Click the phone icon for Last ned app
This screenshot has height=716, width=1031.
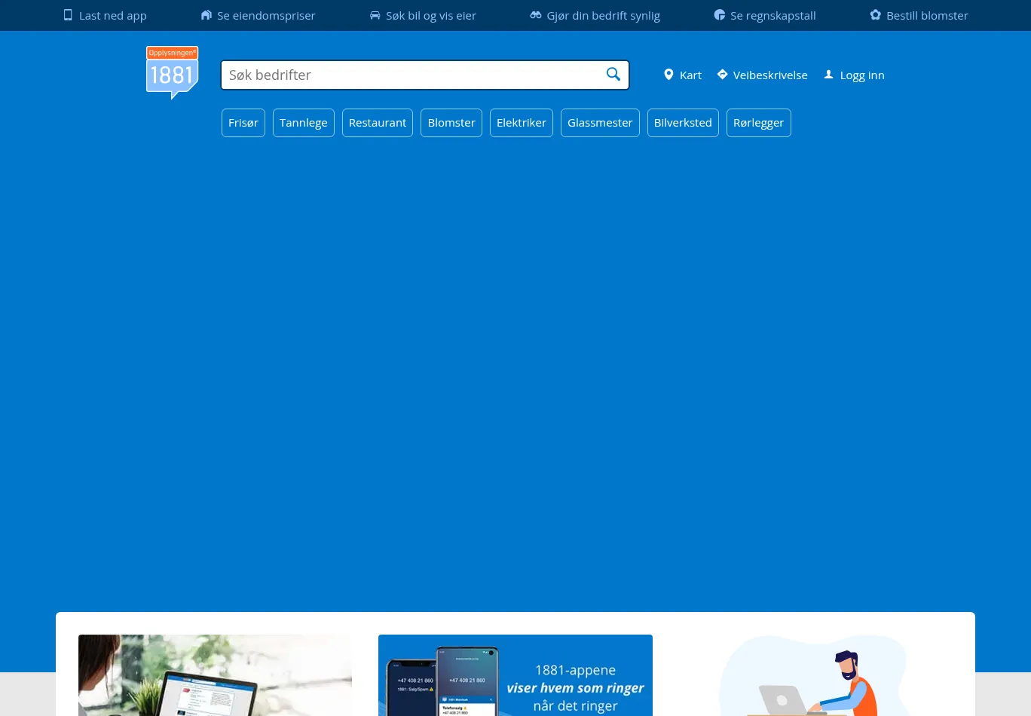click(68, 15)
